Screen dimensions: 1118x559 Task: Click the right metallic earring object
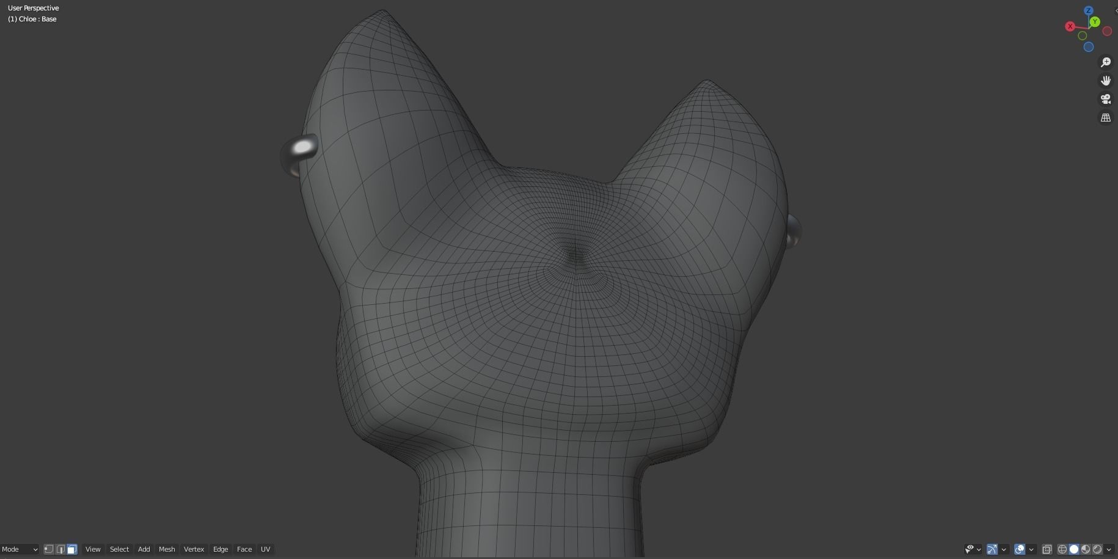coord(793,231)
